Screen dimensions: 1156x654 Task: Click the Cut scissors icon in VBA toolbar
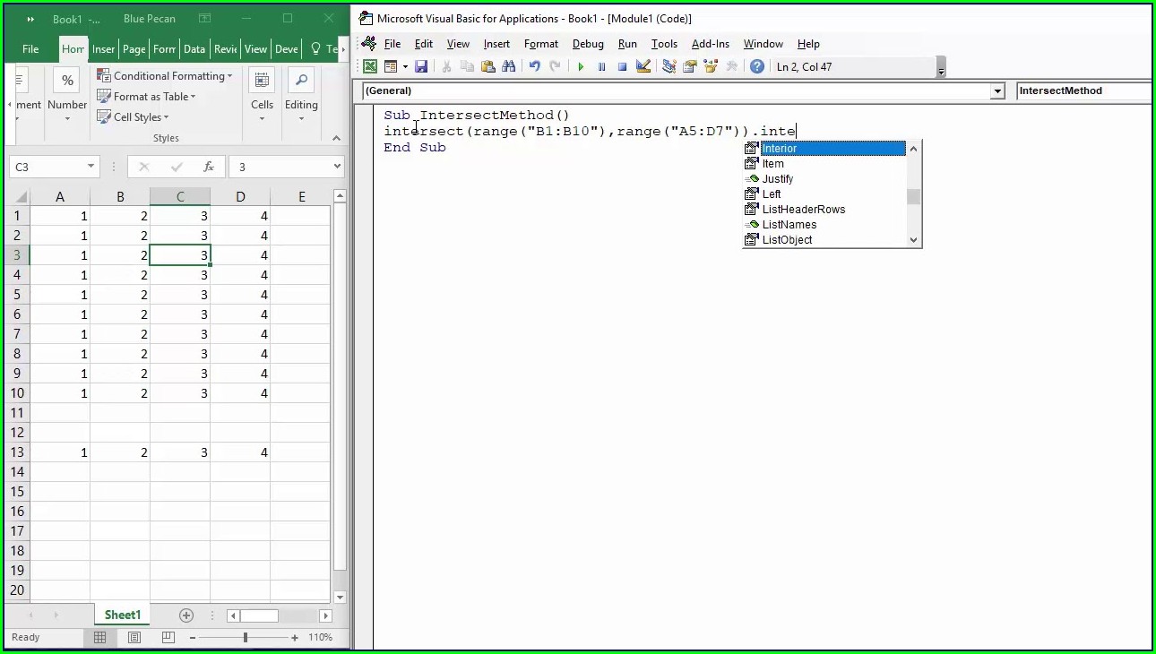[x=446, y=66]
